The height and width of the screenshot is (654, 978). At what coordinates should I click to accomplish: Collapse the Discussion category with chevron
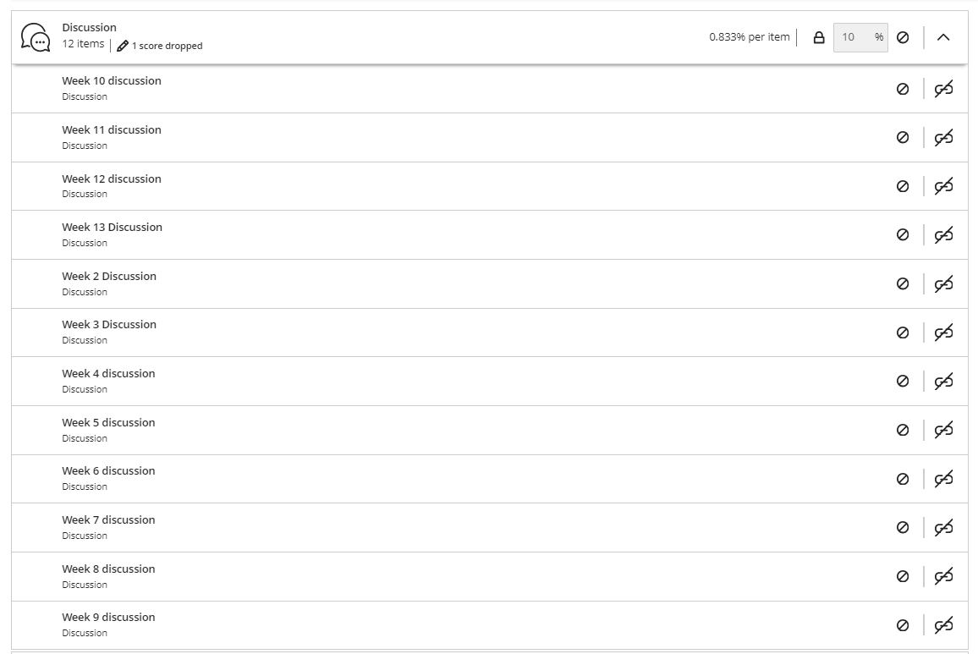[x=944, y=37]
